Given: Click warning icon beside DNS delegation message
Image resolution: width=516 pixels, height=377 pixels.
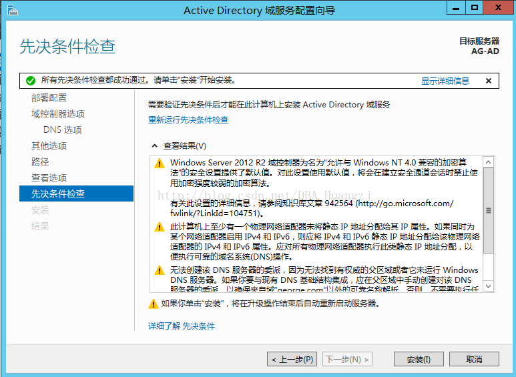Looking at the screenshot, I should (160, 270).
